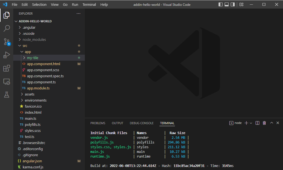Open app.component.html file

(x=49, y=64)
